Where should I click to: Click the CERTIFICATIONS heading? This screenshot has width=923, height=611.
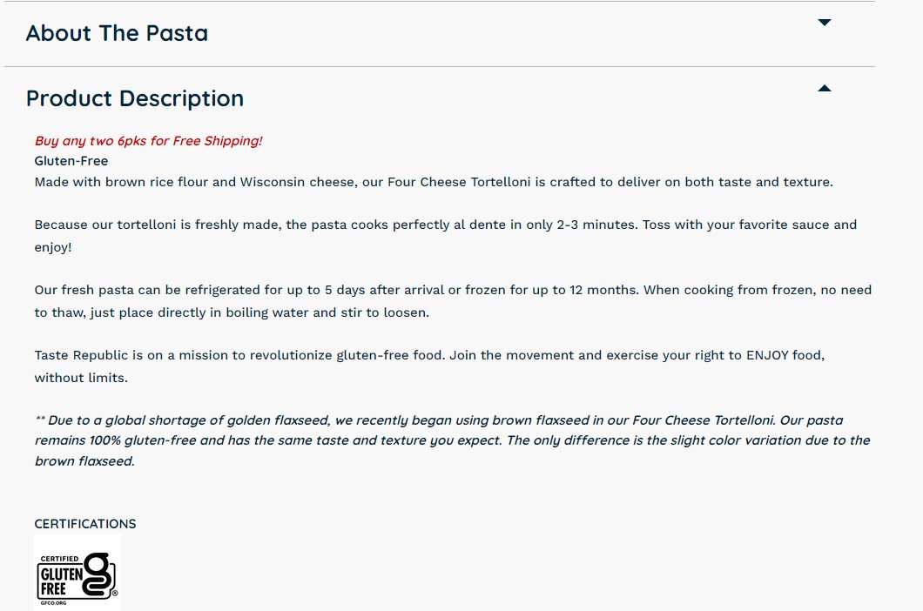click(x=85, y=524)
